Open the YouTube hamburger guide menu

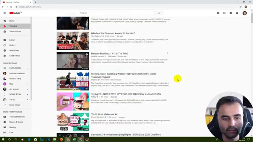pos(5,13)
